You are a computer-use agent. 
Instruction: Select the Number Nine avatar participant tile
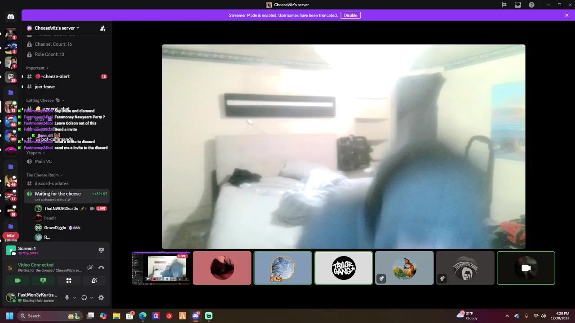[x=465, y=268]
